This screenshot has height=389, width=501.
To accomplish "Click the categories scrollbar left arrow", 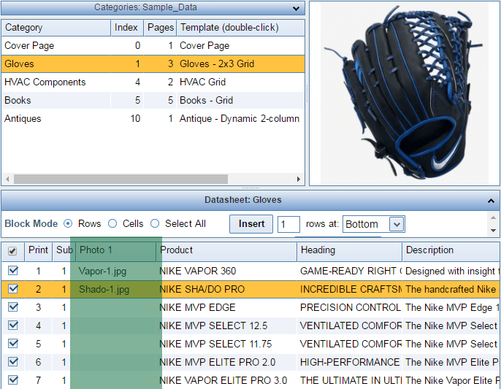I will 7,179.
